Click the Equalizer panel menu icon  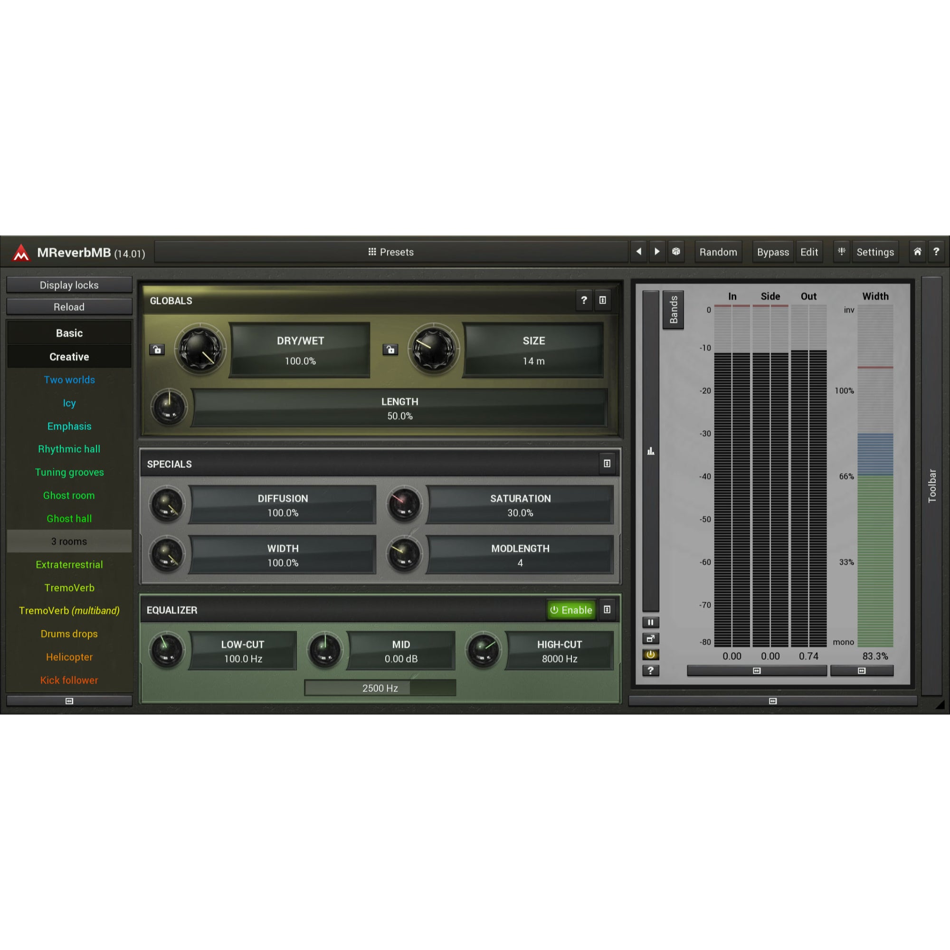[607, 610]
